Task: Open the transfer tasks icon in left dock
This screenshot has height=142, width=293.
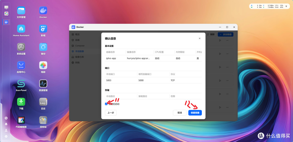Action: [x=6, y=118]
